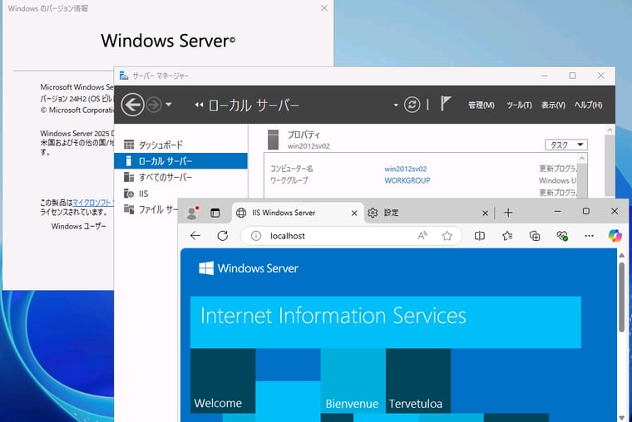The image size is (632, 422).
Task: Select ダッシュボード in Server Manager sidebar
Action: click(180, 145)
